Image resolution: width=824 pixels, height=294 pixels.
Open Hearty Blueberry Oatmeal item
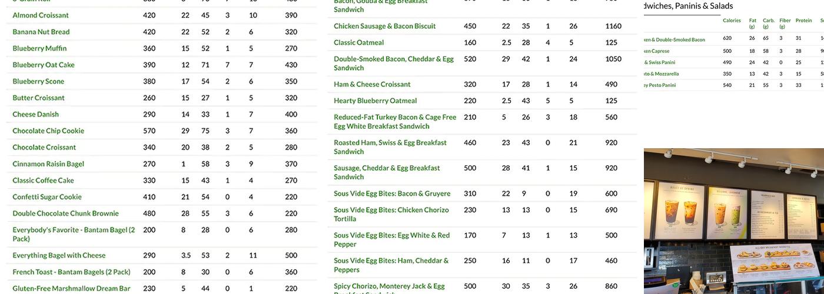click(x=376, y=101)
